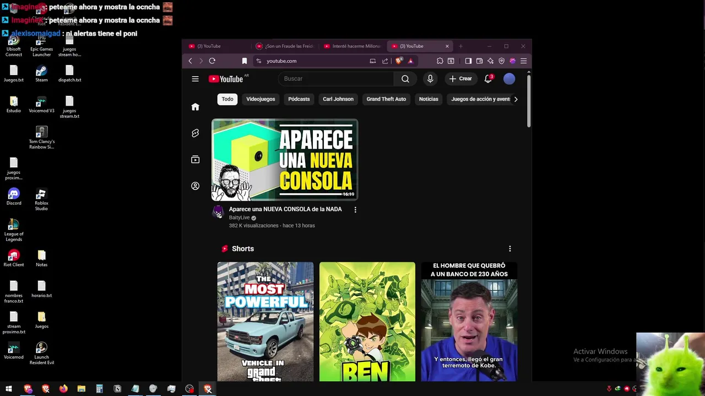Click the search magnifier button
Screen dimensions: 705x396
[x=405, y=79]
